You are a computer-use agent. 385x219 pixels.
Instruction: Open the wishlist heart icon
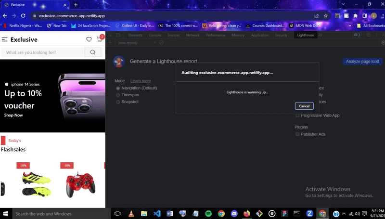89,39
